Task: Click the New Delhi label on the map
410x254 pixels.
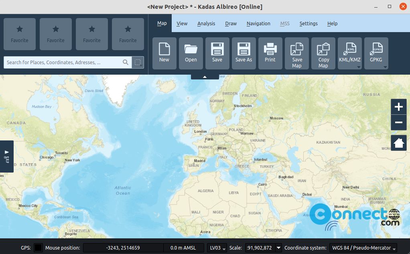Action: point(351,187)
